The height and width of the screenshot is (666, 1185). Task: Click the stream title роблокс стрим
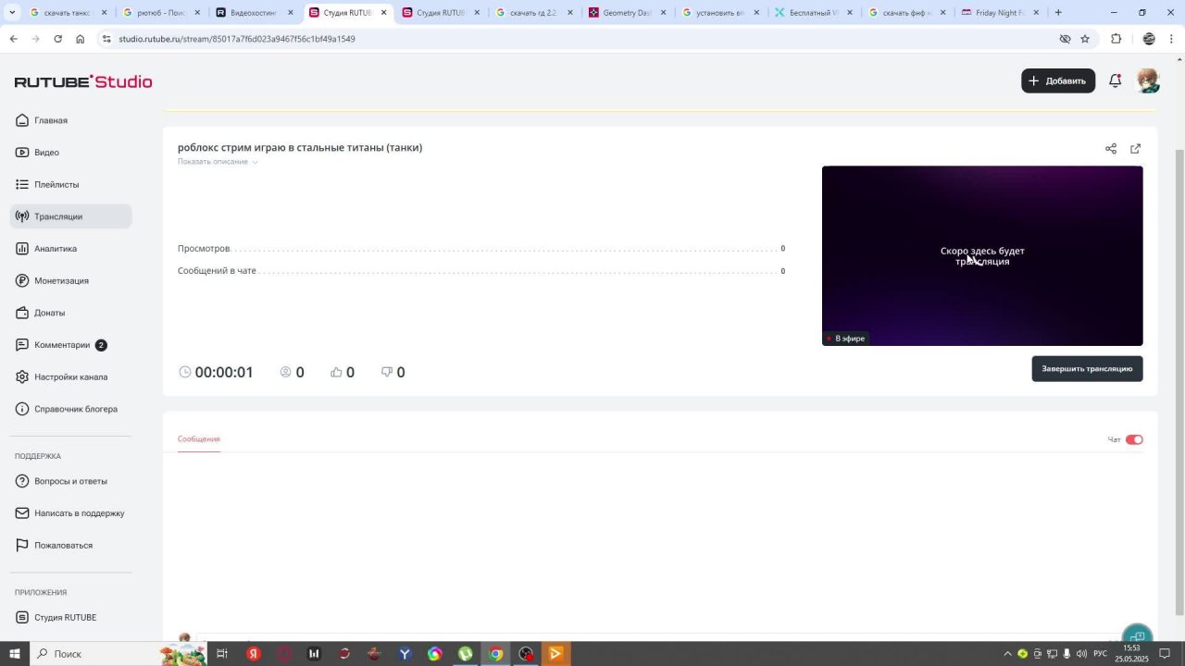[x=300, y=147]
